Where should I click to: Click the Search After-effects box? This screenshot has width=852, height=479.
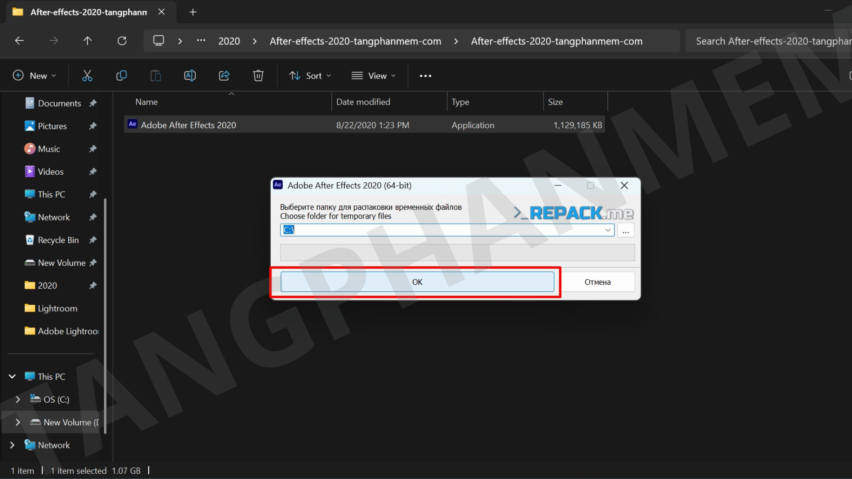[x=769, y=41]
